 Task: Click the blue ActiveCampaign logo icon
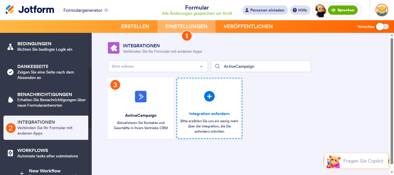click(x=141, y=97)
